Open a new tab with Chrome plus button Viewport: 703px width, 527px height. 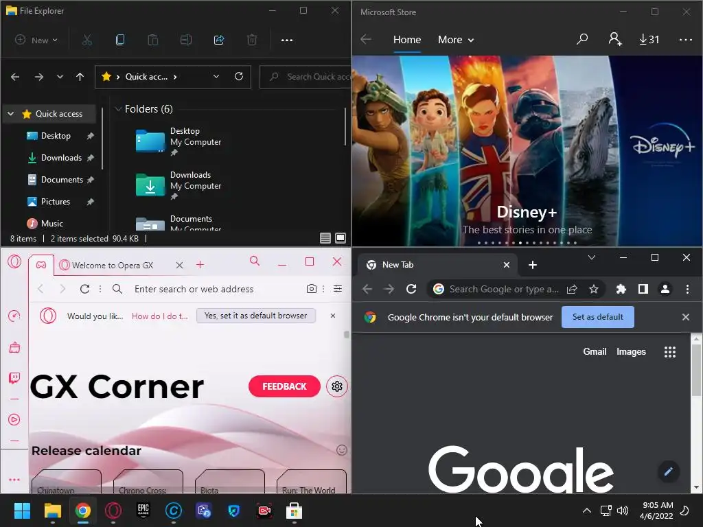(x=533, y=266)
